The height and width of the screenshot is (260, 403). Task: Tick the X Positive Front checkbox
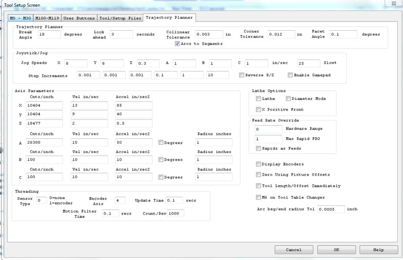pyautogui.click(x=259, y=109)
